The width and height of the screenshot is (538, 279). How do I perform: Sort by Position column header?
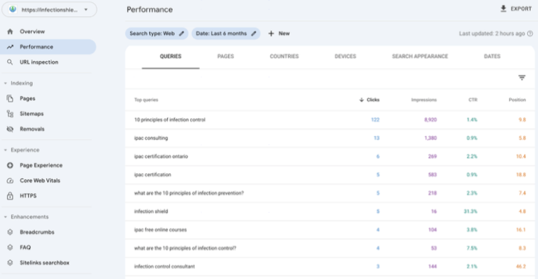[x=517, y=100]
